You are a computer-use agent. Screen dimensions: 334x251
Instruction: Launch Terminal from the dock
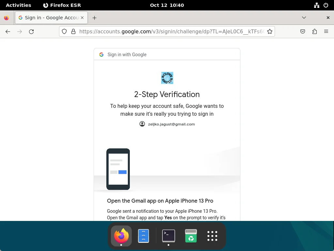tap(169, 236)
